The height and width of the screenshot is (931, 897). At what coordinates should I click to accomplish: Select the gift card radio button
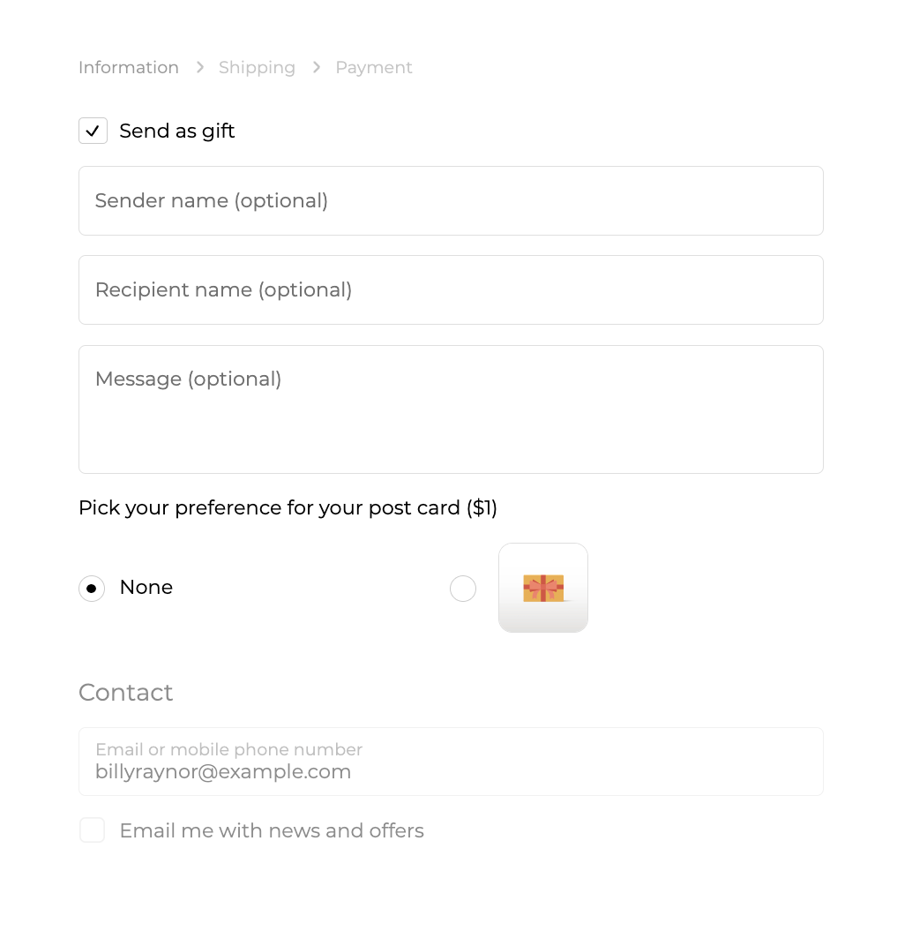coord(463,589)
